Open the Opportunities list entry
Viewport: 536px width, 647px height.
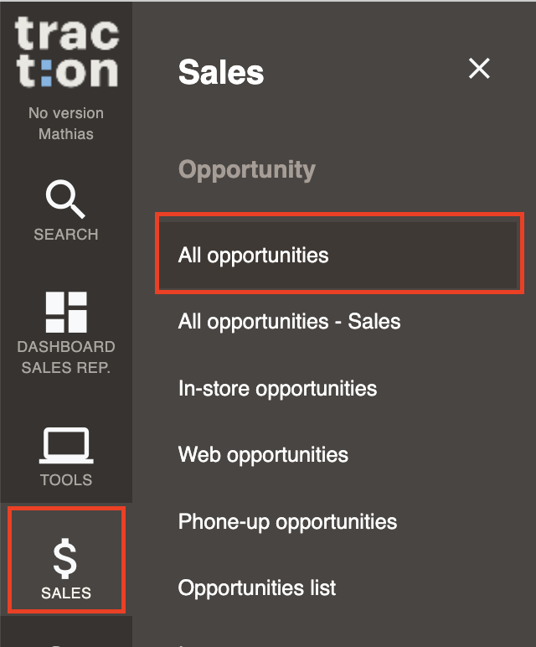click(257, 588)
